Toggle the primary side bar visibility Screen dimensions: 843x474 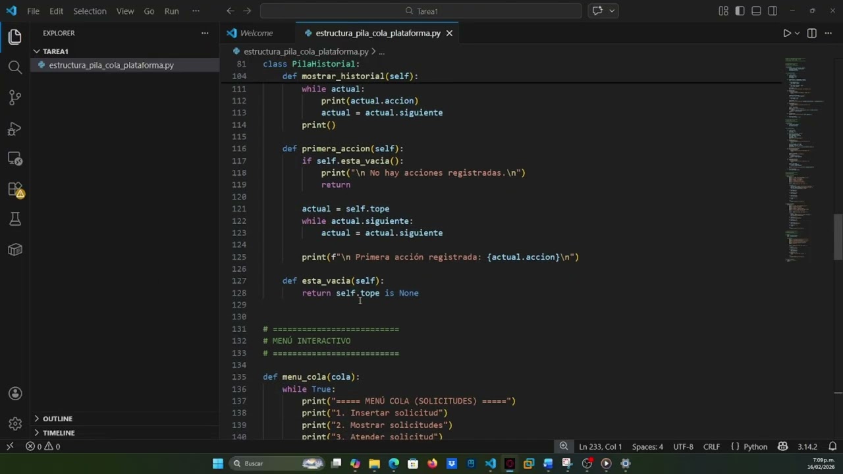click(x=740, y=11)
